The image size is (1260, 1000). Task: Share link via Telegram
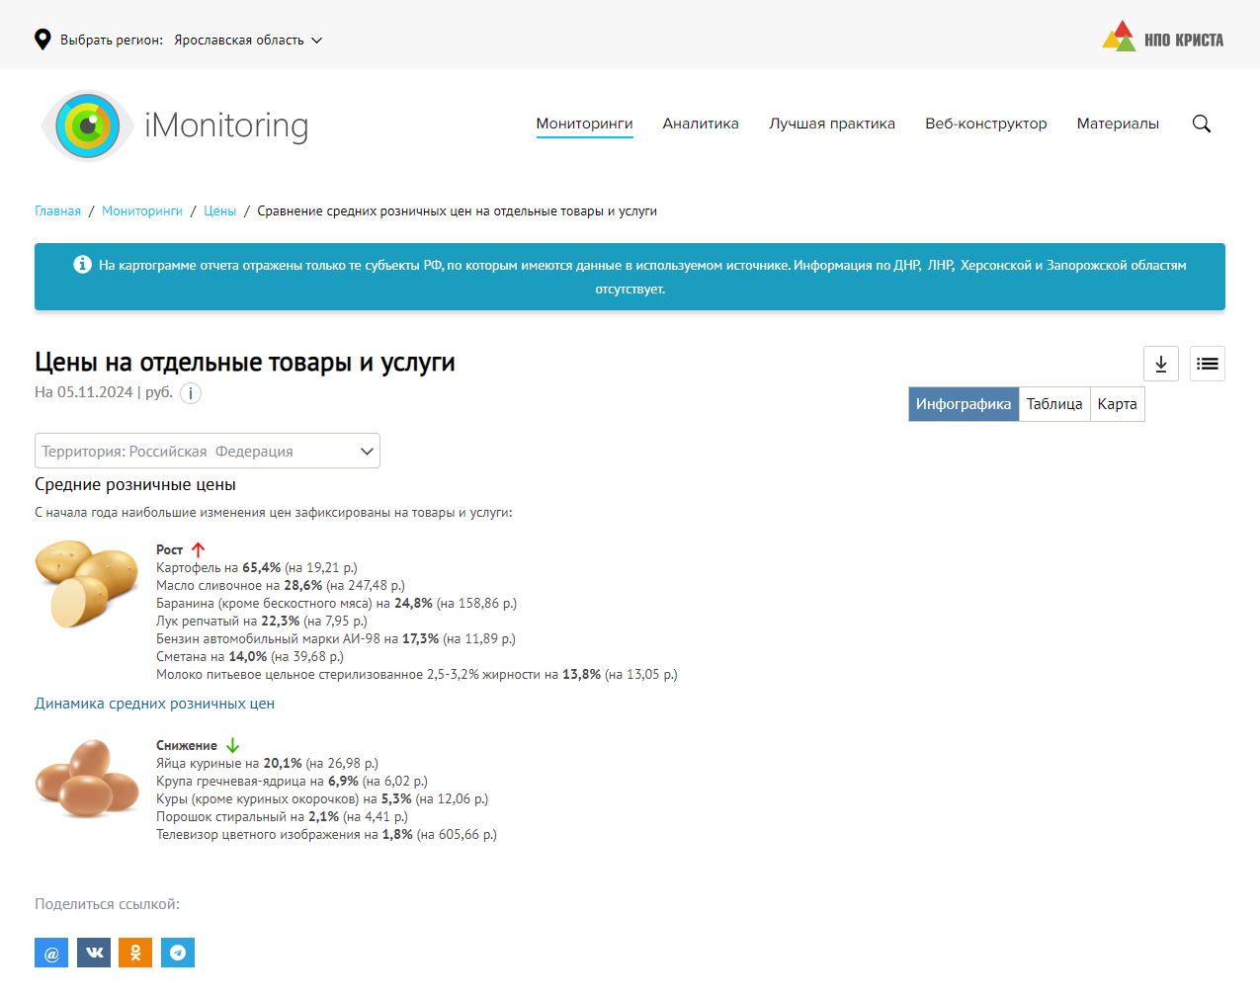pyautogui.click(x=178, y=953)
